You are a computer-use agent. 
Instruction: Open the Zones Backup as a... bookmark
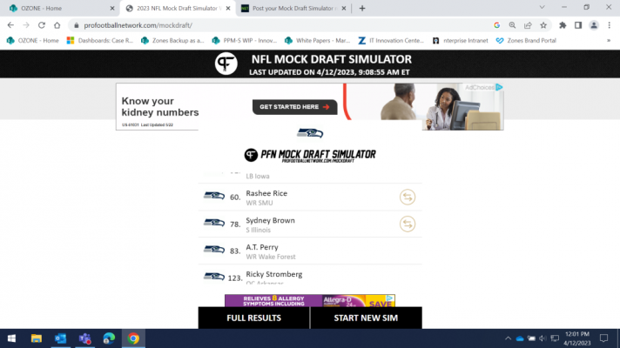point(172,41)
